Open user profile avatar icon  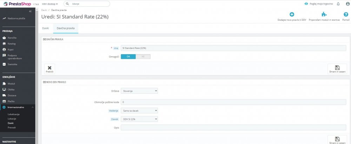347,4
